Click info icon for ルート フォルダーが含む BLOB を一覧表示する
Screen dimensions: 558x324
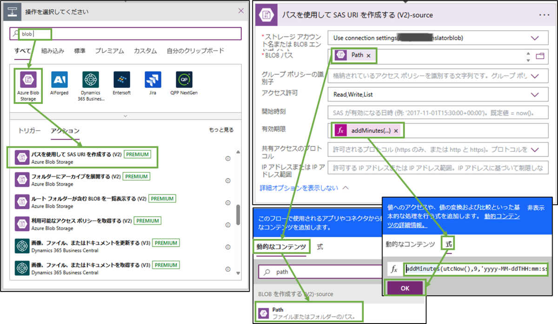coord(228,202)
